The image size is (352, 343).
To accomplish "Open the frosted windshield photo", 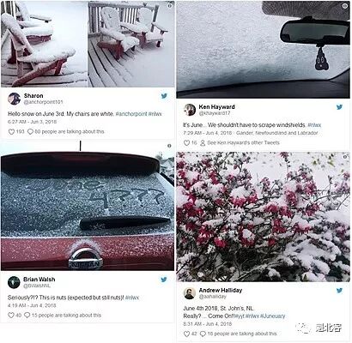I will pyautogui.click(x=263, y=49).
